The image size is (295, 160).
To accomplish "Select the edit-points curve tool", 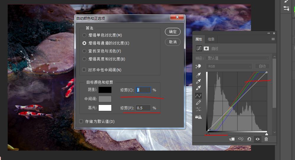I will [198, 96].
